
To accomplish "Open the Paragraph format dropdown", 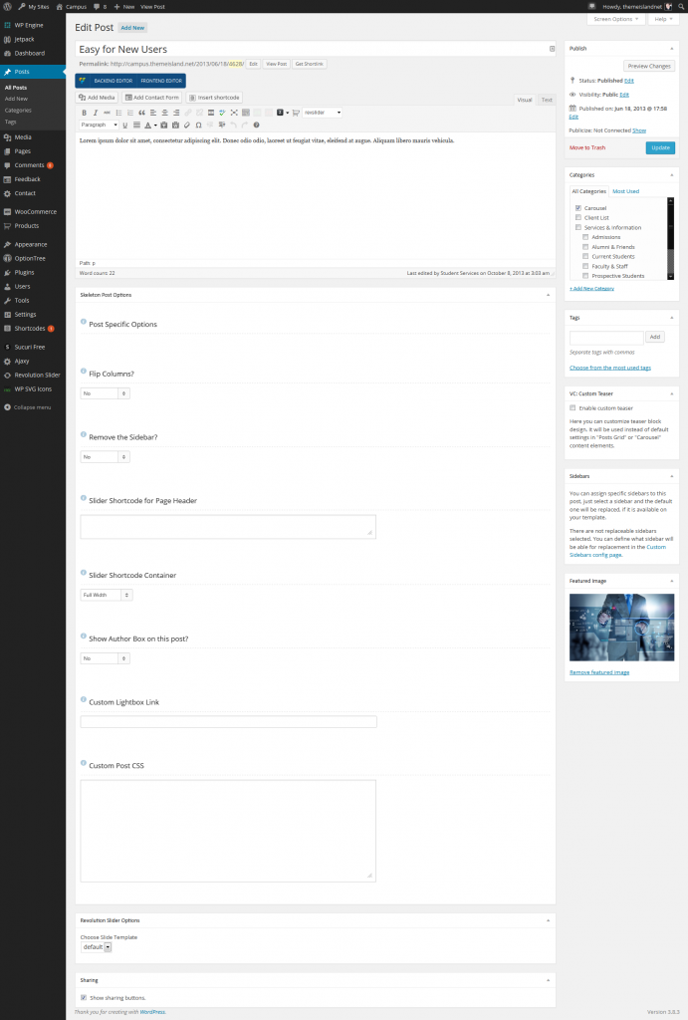I will [x=99, y=126].
